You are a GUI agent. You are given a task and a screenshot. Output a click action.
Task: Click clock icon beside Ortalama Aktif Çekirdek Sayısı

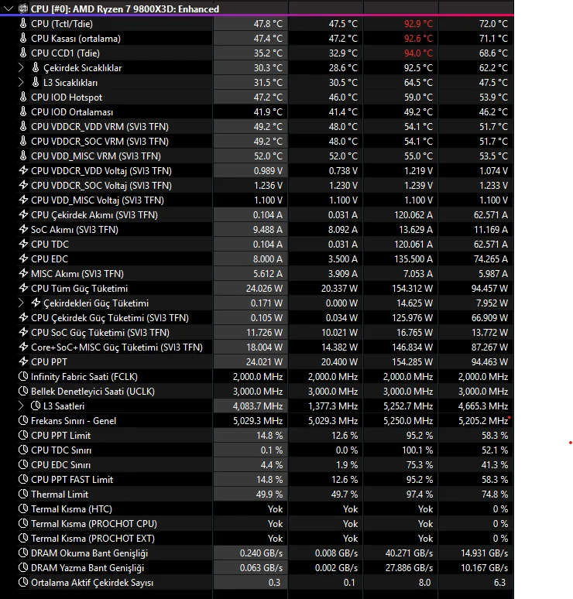click(23, 583)
